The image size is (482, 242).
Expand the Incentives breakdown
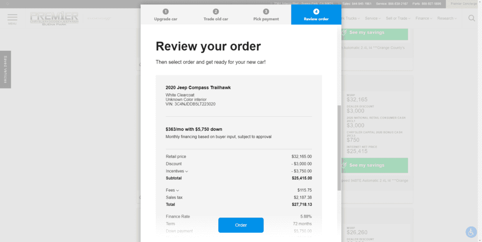[177, 171]
